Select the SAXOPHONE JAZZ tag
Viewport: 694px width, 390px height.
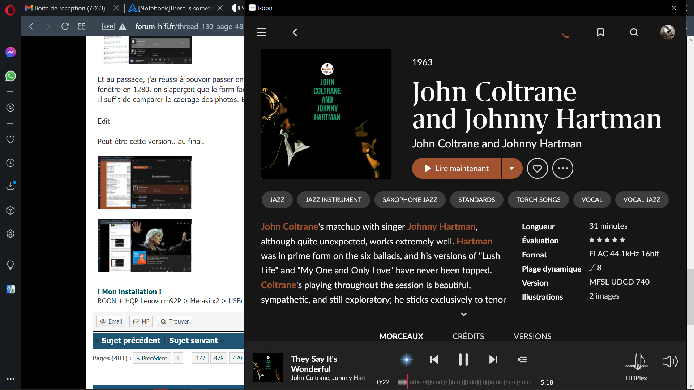[410, 200]
